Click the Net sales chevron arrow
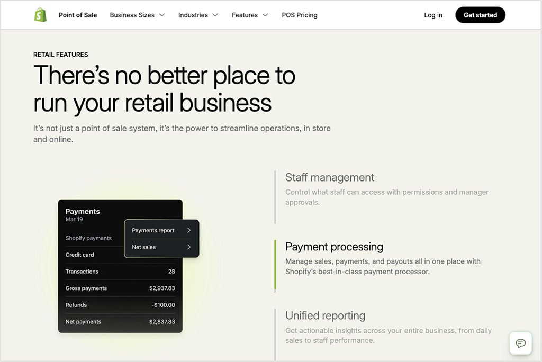Viewport: 542px width, 362px height. 189,247
